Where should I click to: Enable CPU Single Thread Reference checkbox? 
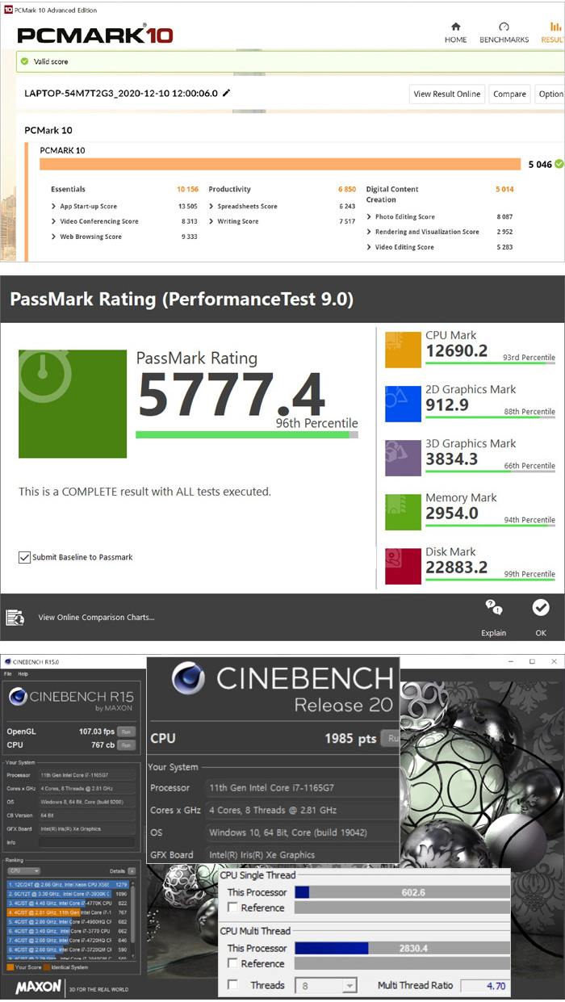click(233, 908)
